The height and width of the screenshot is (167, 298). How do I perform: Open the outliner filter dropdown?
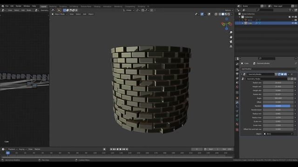pyautogui.click(x=291, y=10)
